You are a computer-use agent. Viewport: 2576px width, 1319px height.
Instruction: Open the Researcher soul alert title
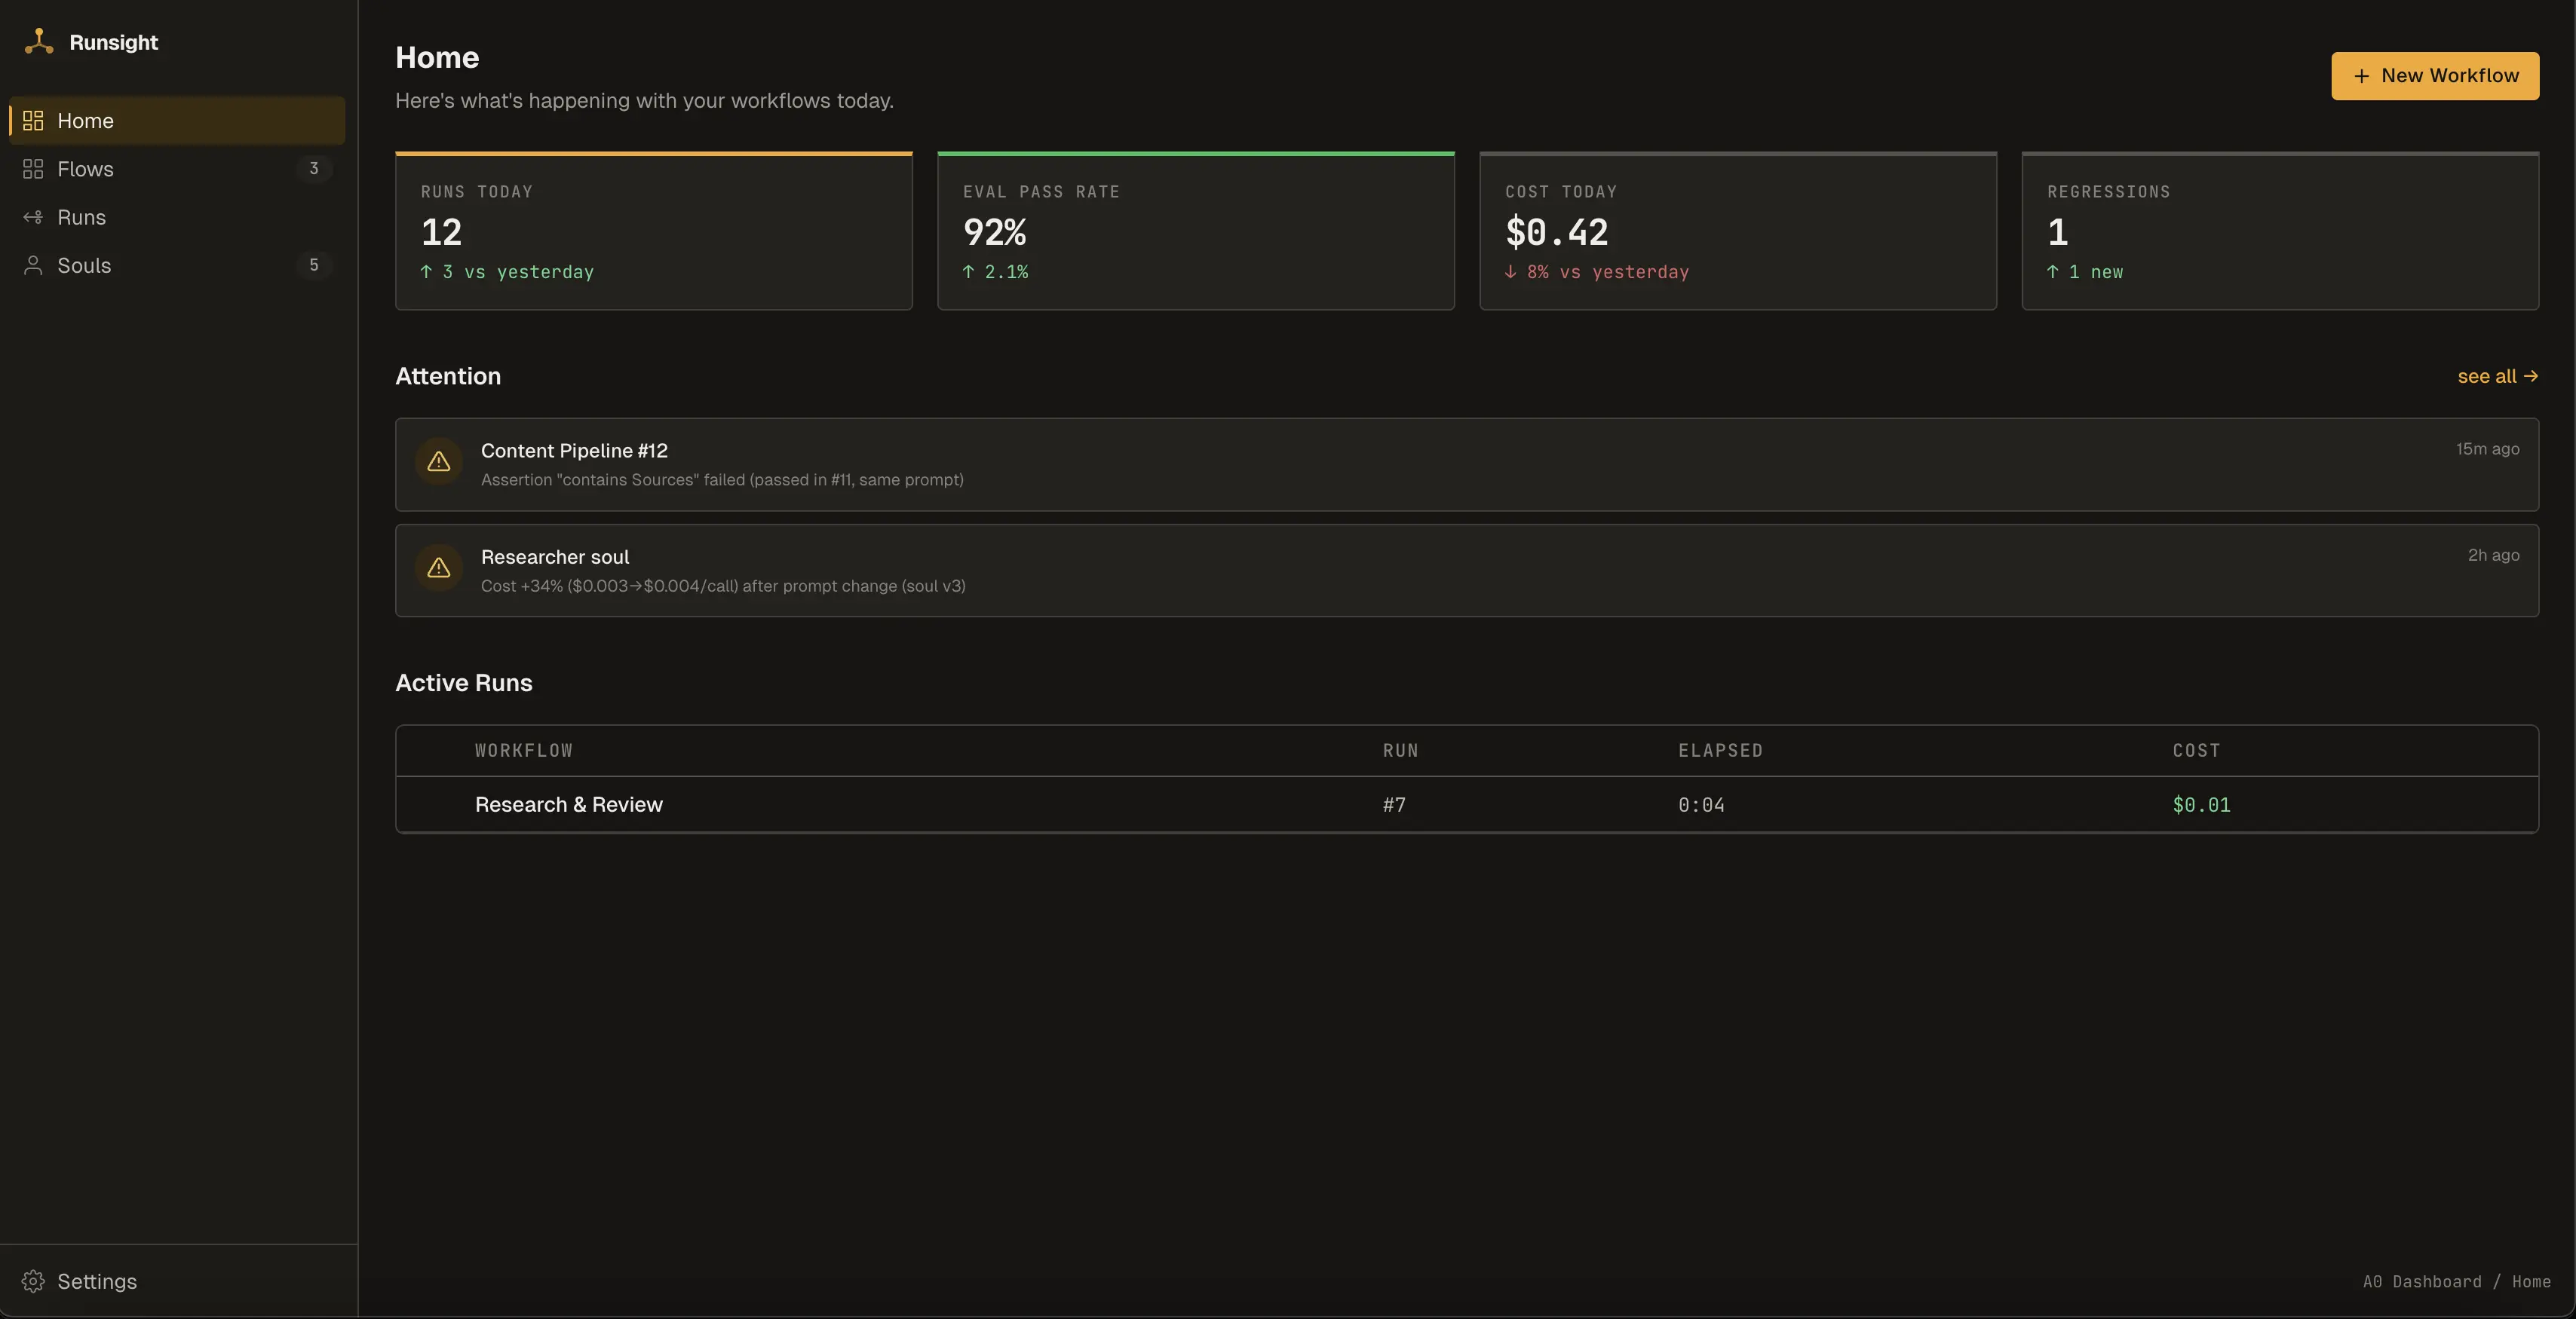click(554, 556)
